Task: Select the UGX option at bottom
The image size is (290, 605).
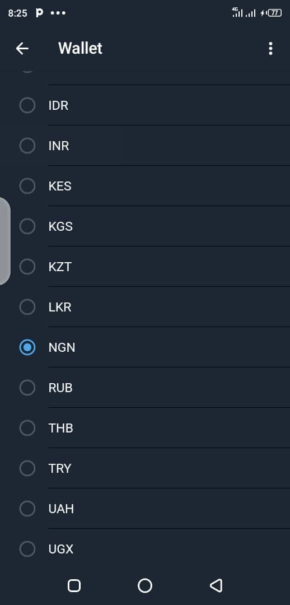Action: click(27, 549)
